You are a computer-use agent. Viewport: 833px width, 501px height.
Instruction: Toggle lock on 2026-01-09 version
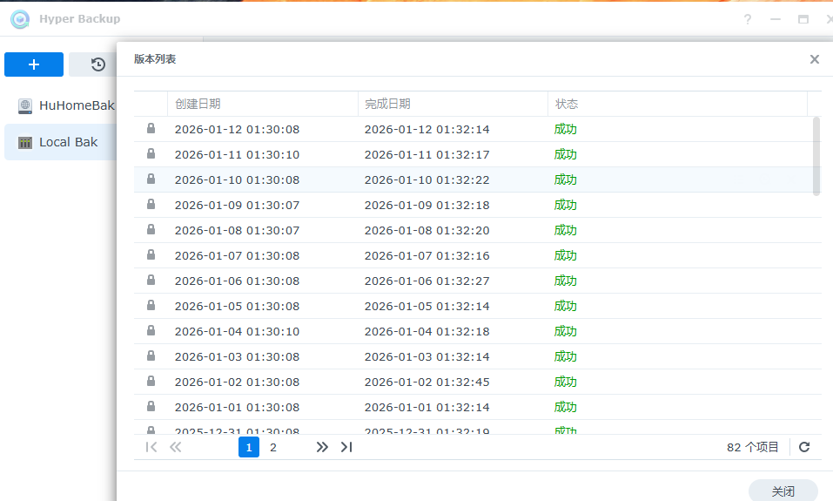point(151,204)
